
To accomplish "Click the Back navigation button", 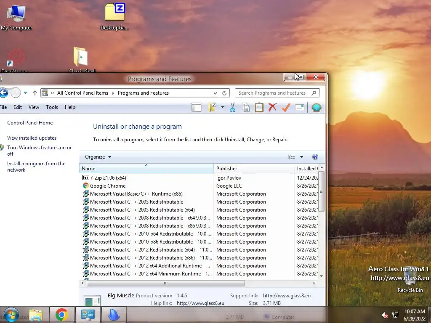I will click(3, 93).
